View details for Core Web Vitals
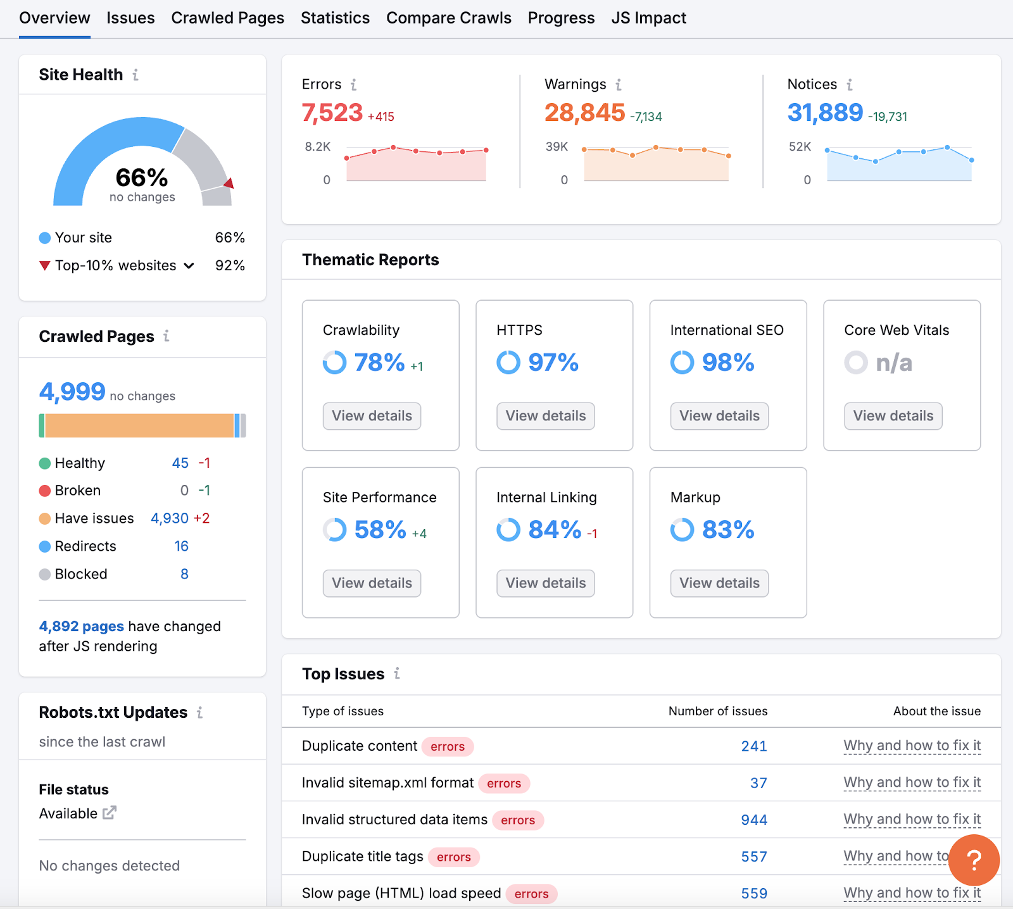Screen dimensions: 1013x909 coord(893,416)
